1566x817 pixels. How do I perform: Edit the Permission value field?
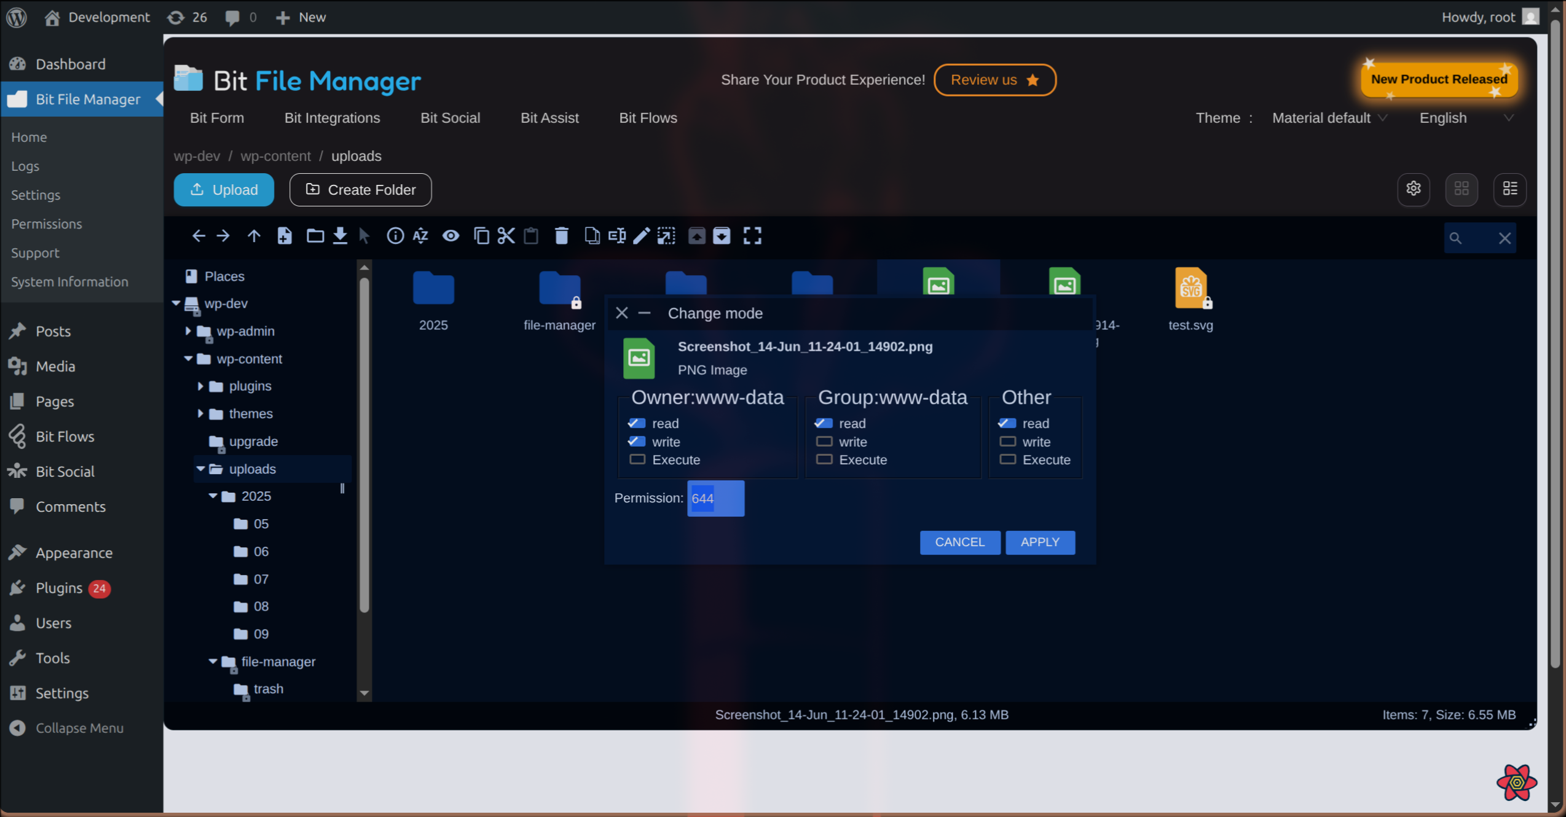715,498
